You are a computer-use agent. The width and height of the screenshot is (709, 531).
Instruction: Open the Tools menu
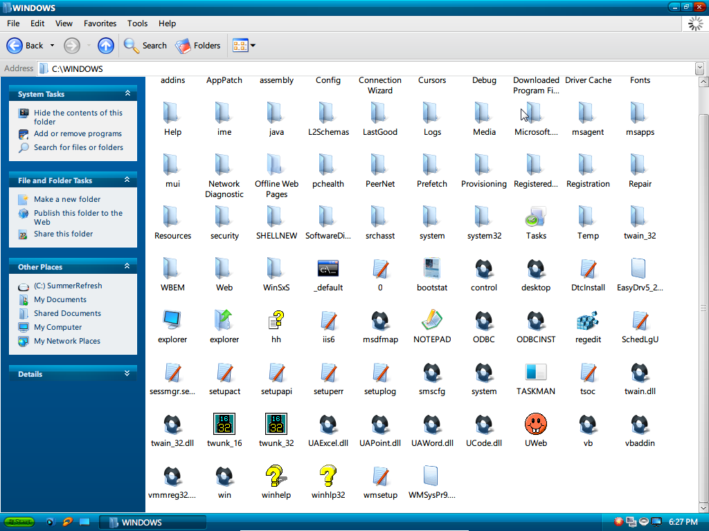tap(138, 24)
